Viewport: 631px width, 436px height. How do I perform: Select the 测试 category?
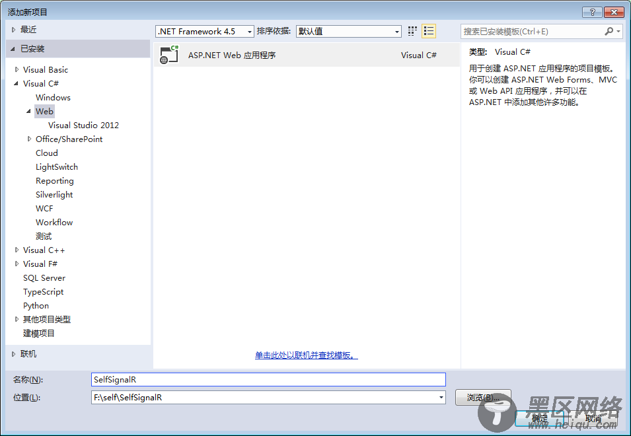(x=44, y=236)
